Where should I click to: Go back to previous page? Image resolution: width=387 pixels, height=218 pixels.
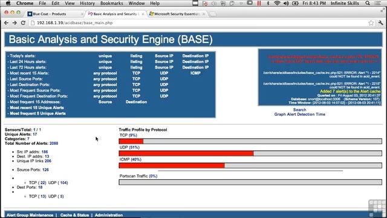tap(7, 23)
